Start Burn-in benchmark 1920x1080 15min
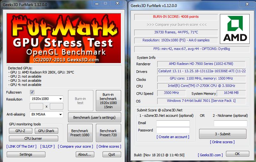This screenshot has width=256, height=162. 108,101
